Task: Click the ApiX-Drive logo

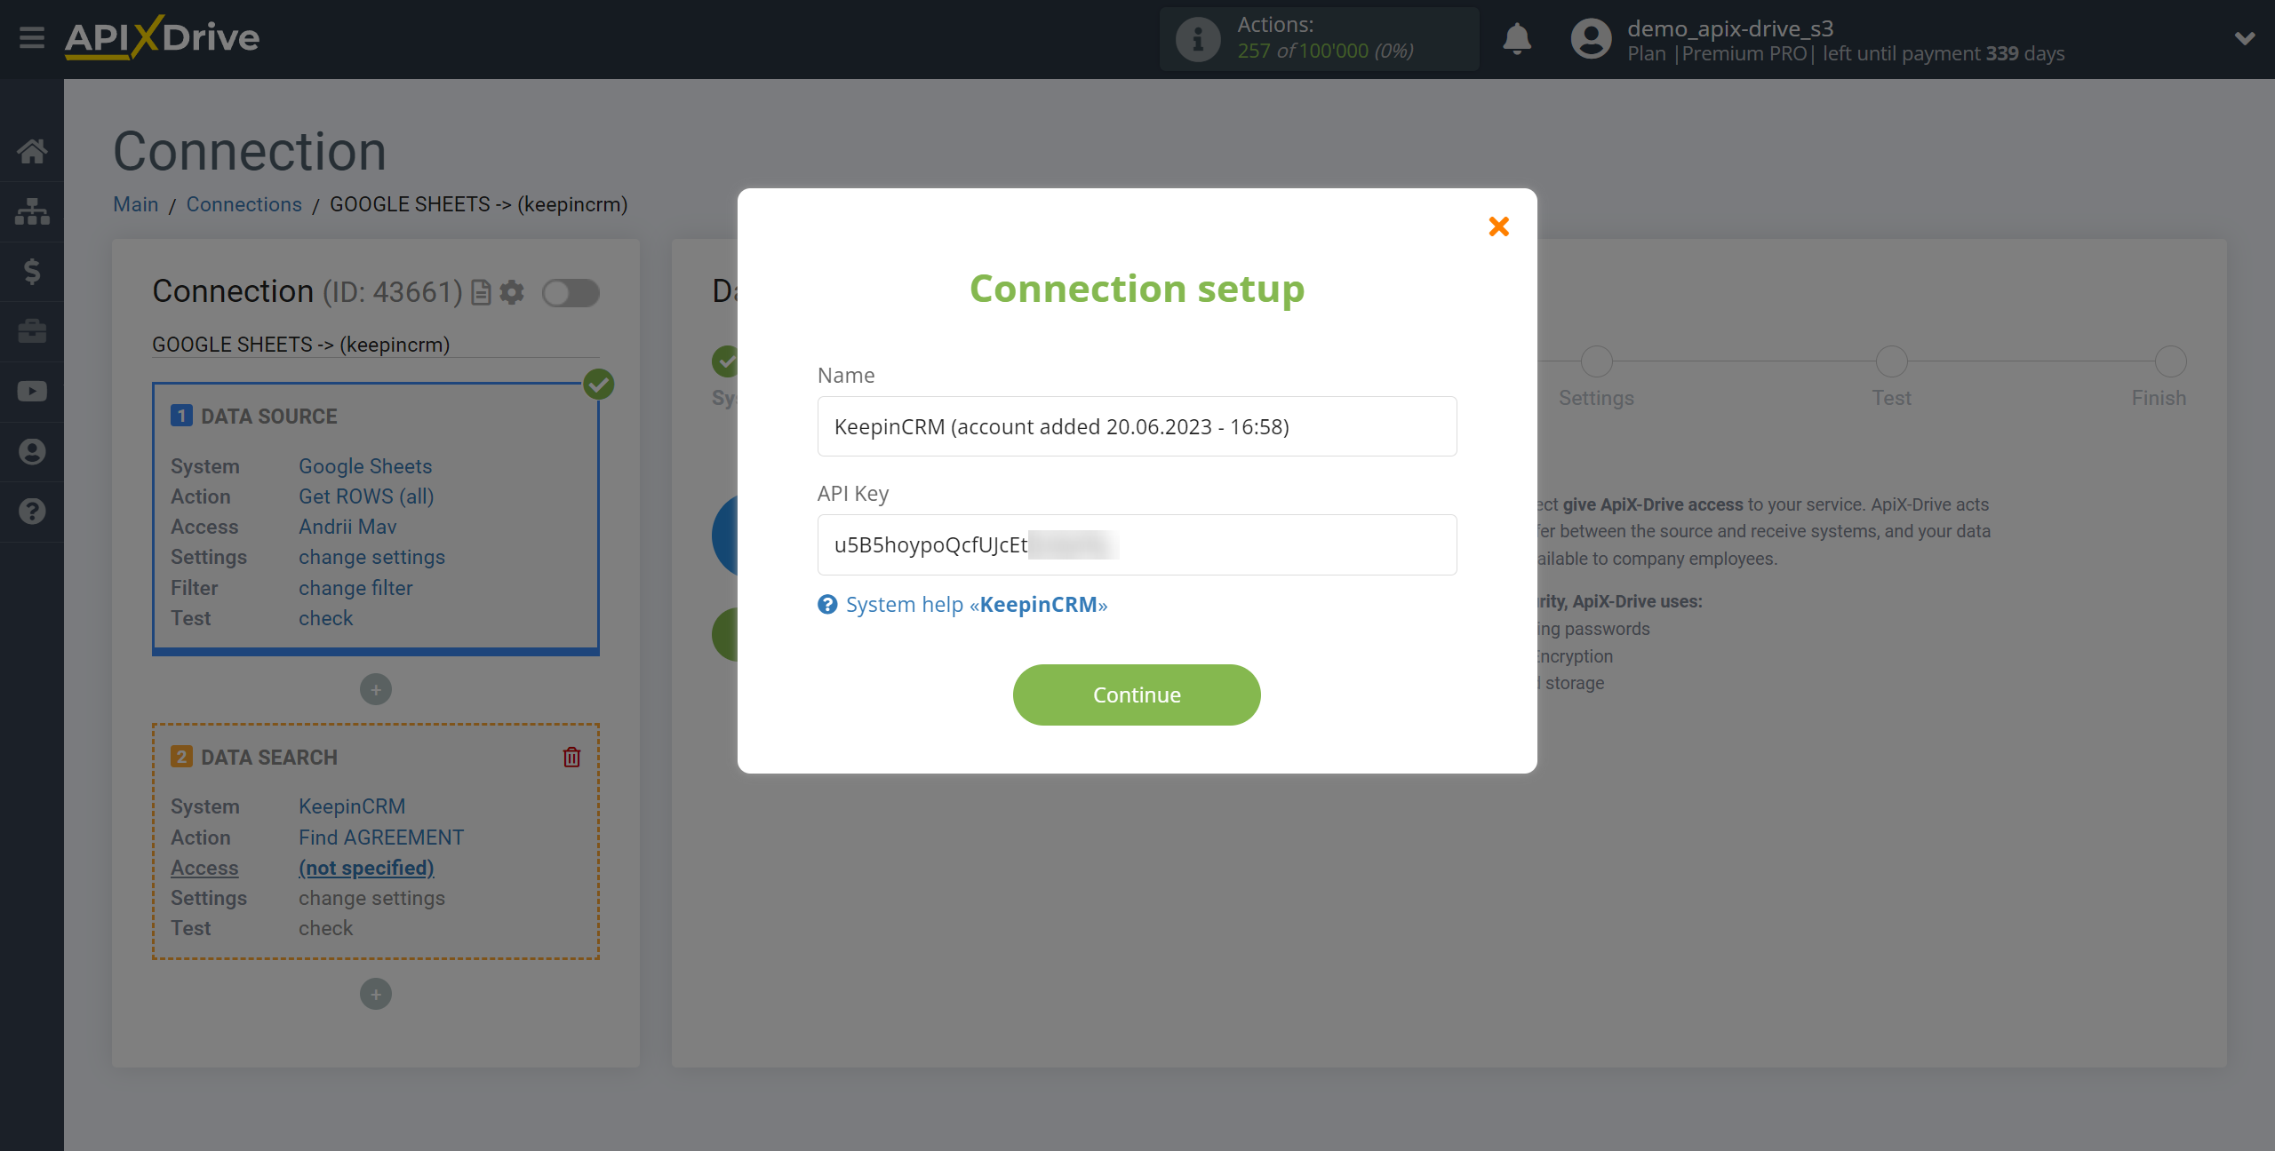Action: [162, 38]
